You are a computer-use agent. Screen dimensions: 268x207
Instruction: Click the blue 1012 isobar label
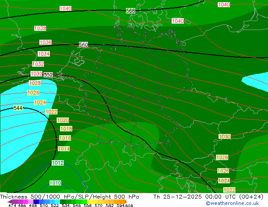[58, 163]
